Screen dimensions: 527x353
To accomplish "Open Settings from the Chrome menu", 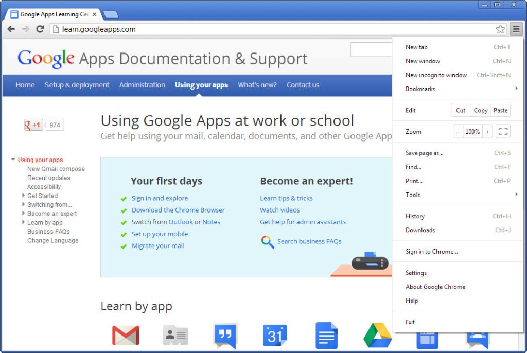I will tap(458, 273).
